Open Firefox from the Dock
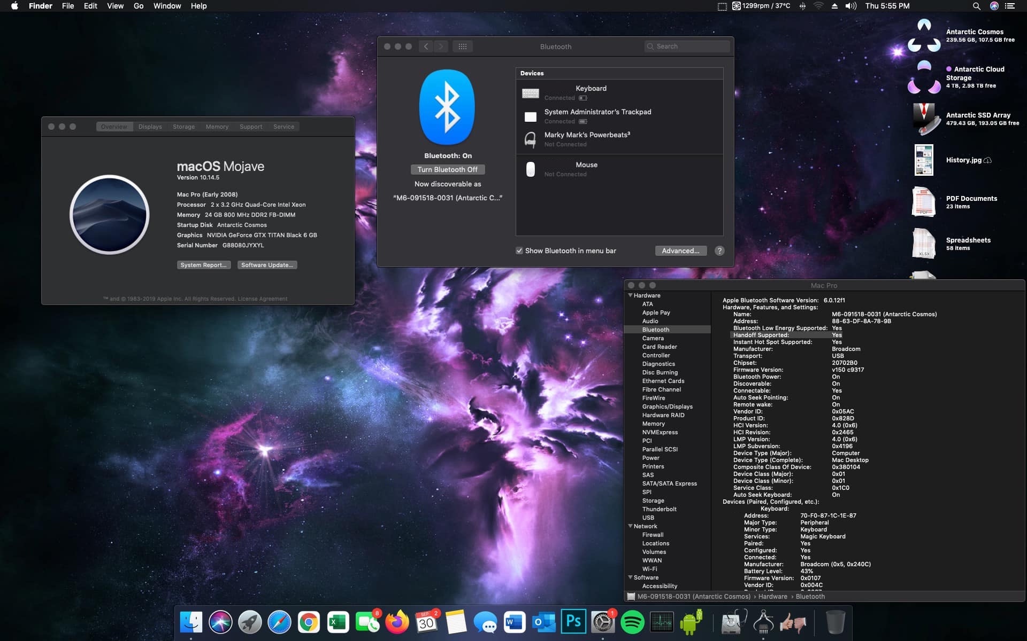 click(x=397, y=622)
